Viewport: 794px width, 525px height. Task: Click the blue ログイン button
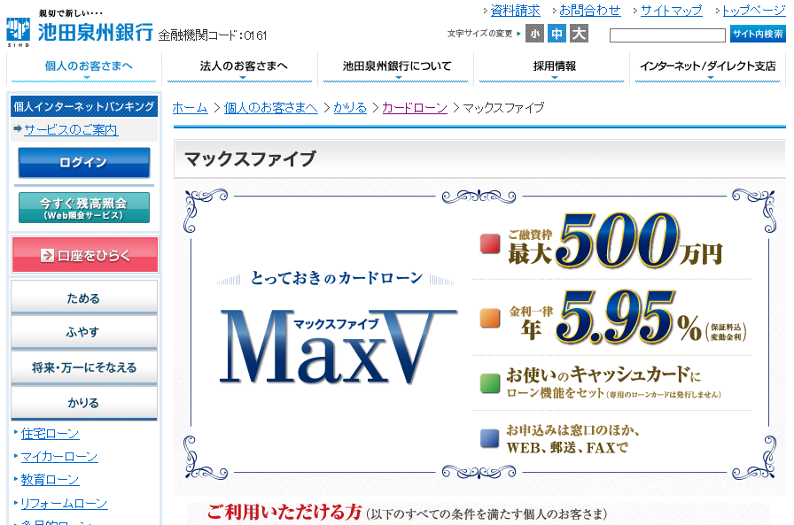pos(84,162)
